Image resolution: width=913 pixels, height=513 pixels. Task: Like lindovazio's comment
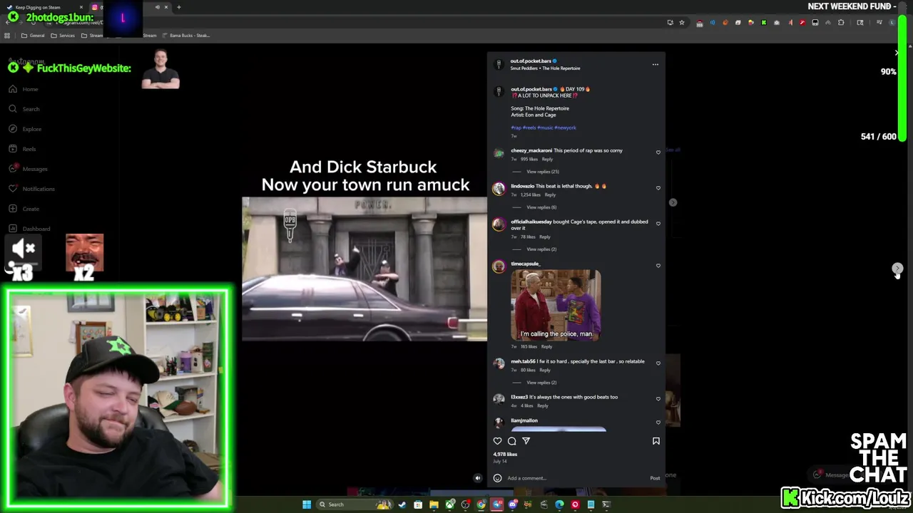coord(658,187)
